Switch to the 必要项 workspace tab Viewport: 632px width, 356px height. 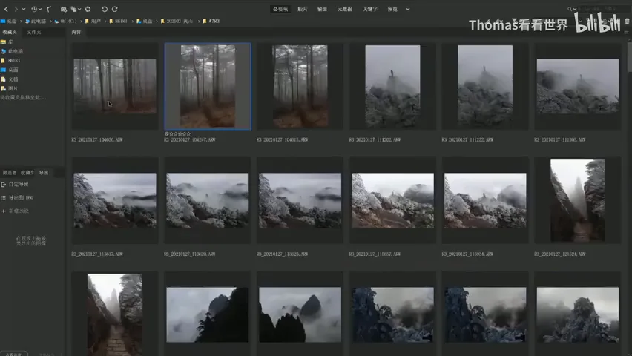tap(280, 9)
